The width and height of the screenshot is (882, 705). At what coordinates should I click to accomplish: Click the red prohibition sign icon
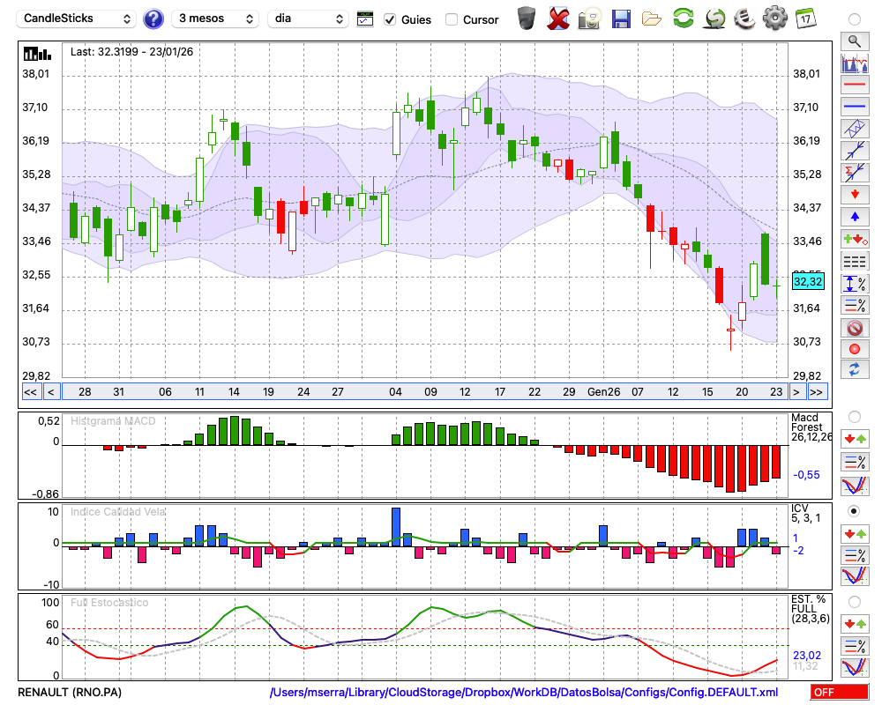[854, 328]
